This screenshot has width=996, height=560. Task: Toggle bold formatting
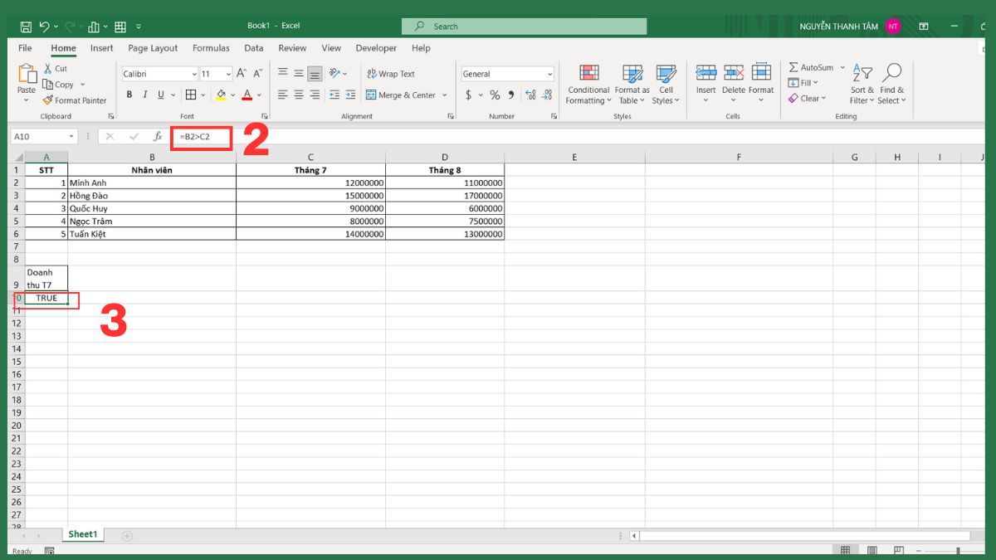tap(129, 95)
